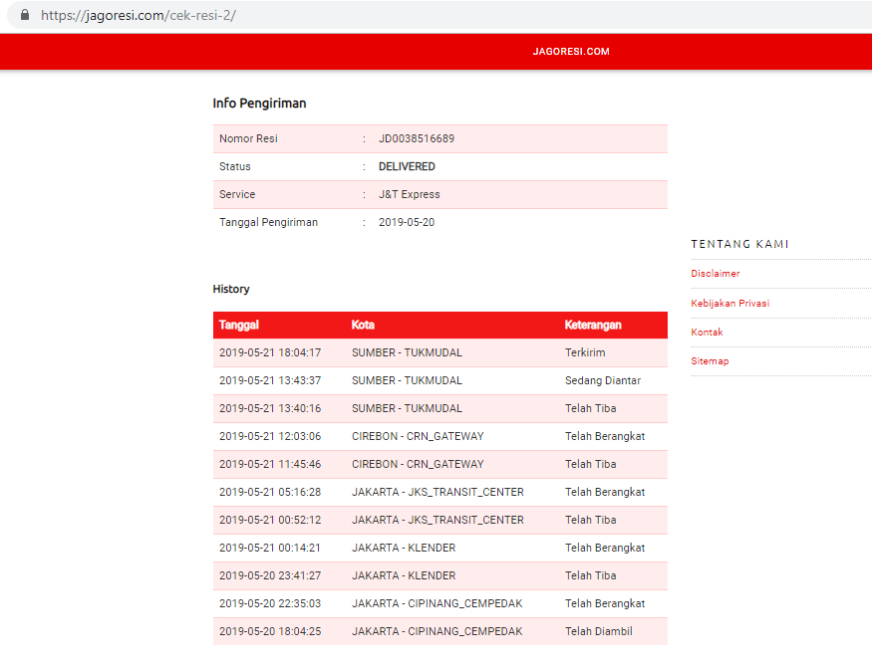Click the 2019-05-21 18:04:17 timestamp
This screenshot has width=872, height=672.
click(270, 352)
